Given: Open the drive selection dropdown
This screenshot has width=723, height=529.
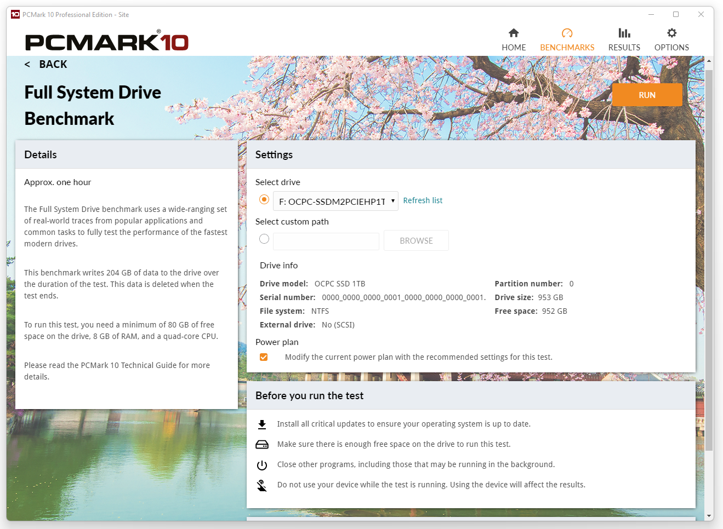Looking at the screenshot, I should [335, 201].
